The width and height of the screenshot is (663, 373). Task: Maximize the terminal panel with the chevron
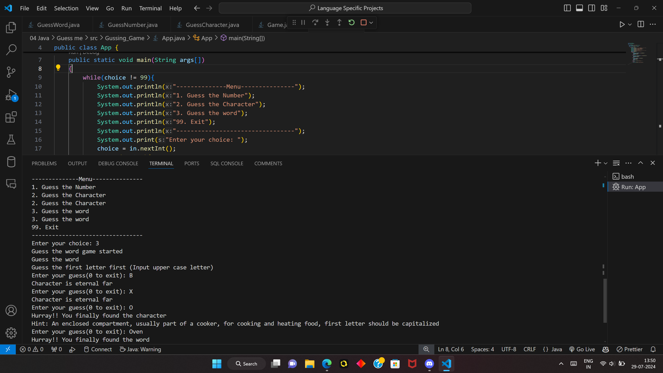[x=640, y=163]
